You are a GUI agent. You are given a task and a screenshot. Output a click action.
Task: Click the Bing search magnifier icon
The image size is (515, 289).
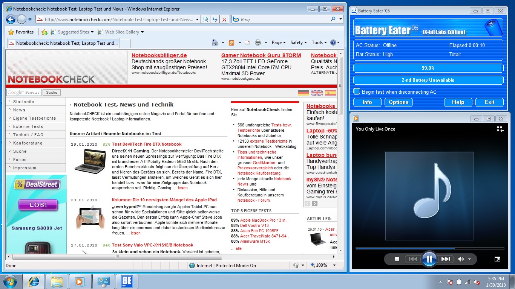tap(333, 19)
